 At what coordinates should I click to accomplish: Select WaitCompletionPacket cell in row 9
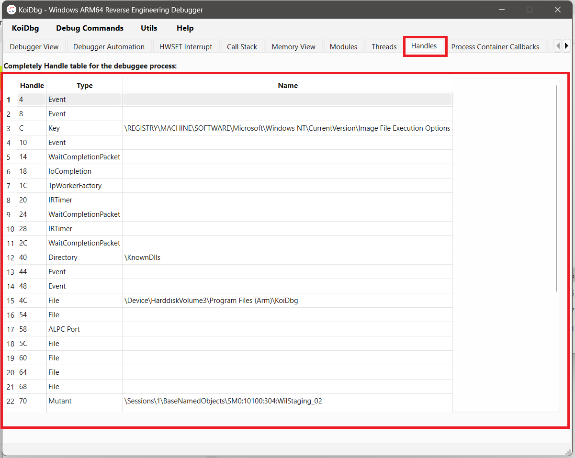tap(85, 214)
